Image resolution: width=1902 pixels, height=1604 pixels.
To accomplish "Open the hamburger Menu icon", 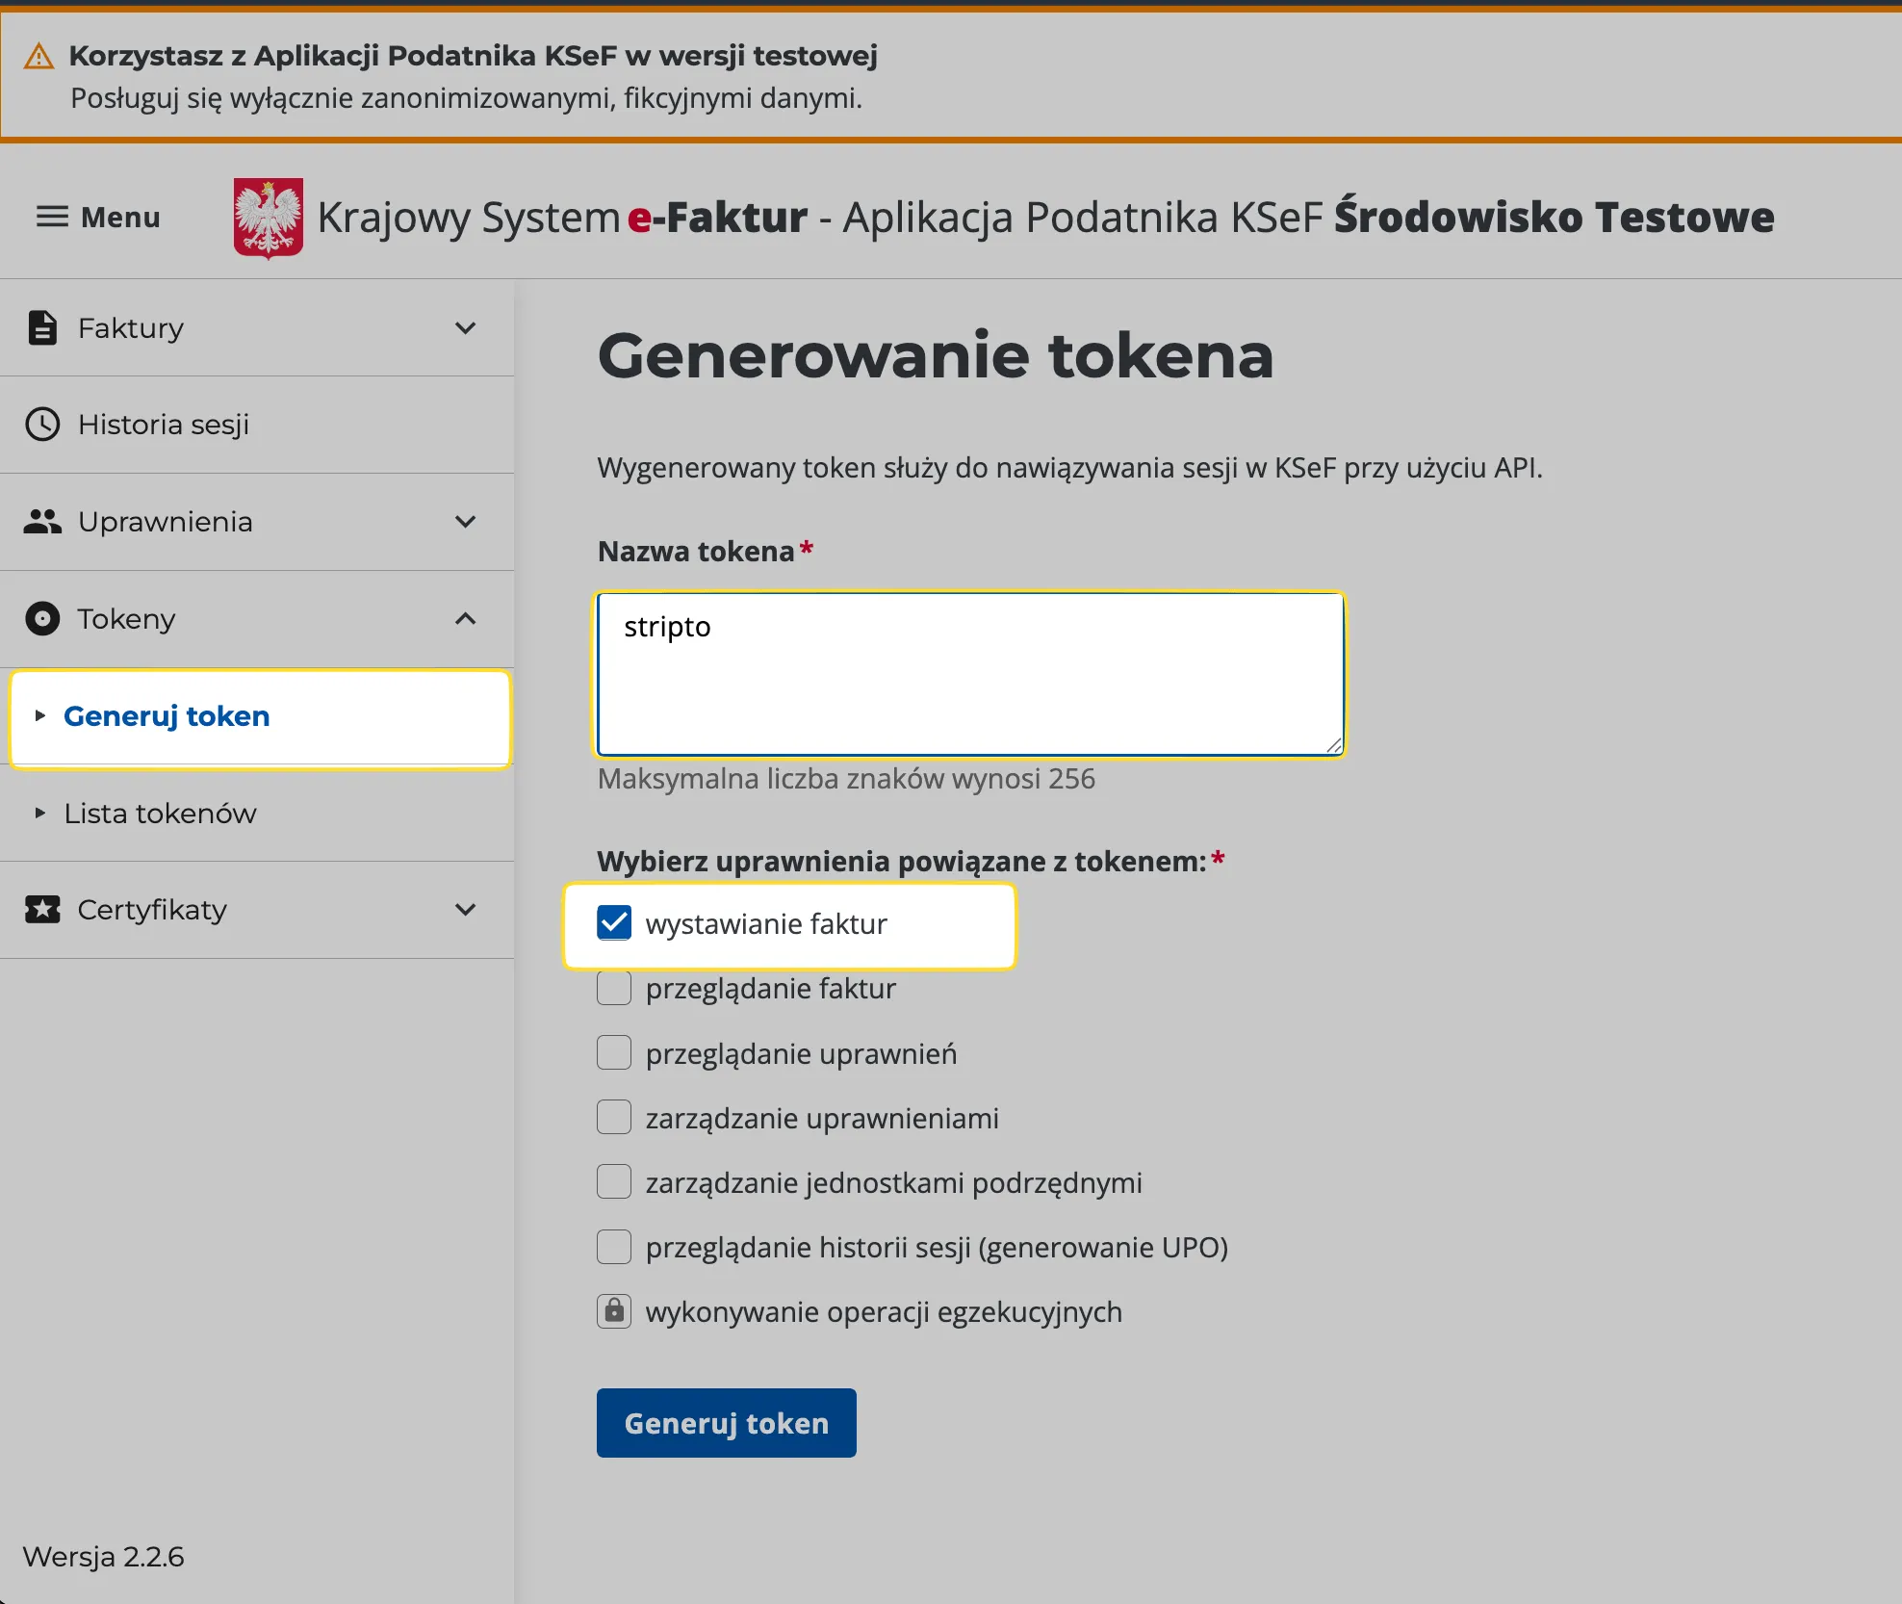I will click(52, 218).
